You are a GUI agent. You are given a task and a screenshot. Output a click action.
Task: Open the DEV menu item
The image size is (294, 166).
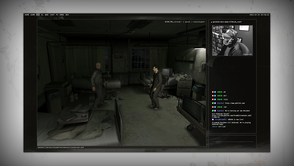click(67, 15)
